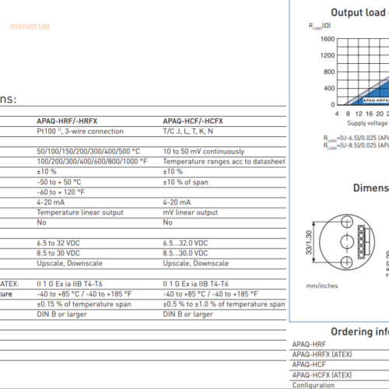Screen dimensions: 389x389
Task: Click the RLOAD=(U-8.5)/0.025 formula
Action: pos(356,145)
